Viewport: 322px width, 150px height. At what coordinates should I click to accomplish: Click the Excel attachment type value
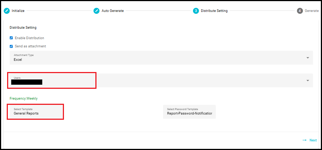point(18,60)
